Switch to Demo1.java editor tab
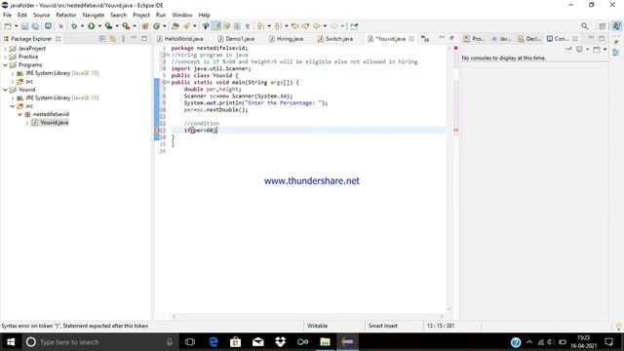 [x=236, y=39]
